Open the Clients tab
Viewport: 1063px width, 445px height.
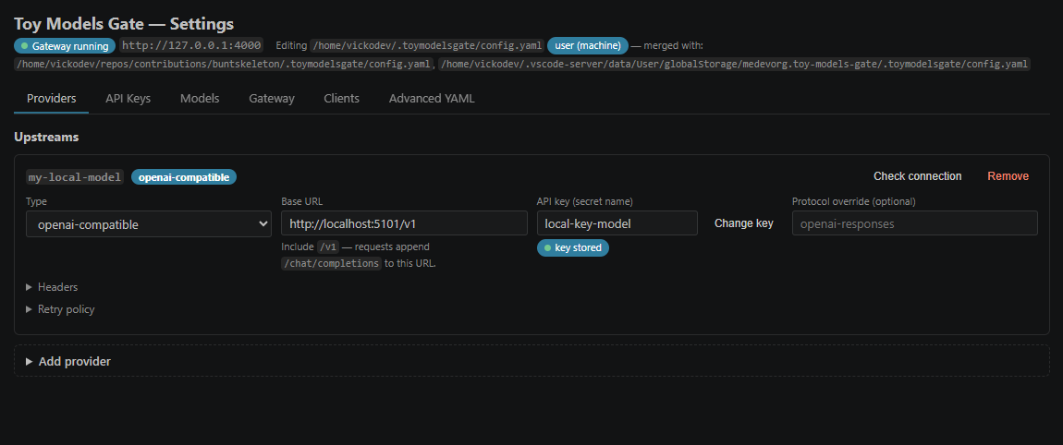(x=342, y=98)
